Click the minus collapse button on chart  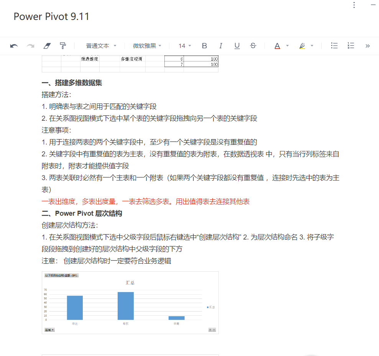coord(214,330)
